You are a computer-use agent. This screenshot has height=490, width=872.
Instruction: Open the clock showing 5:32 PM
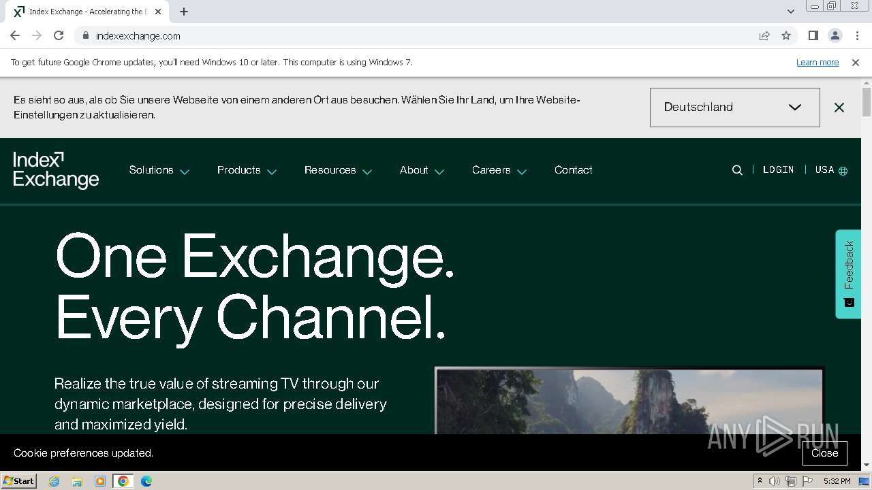pos(837,481)
